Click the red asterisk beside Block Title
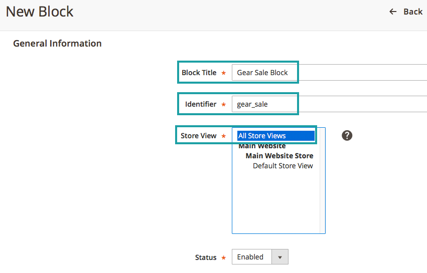Viewport: 427px width, 273px height. tap(223, 73)
